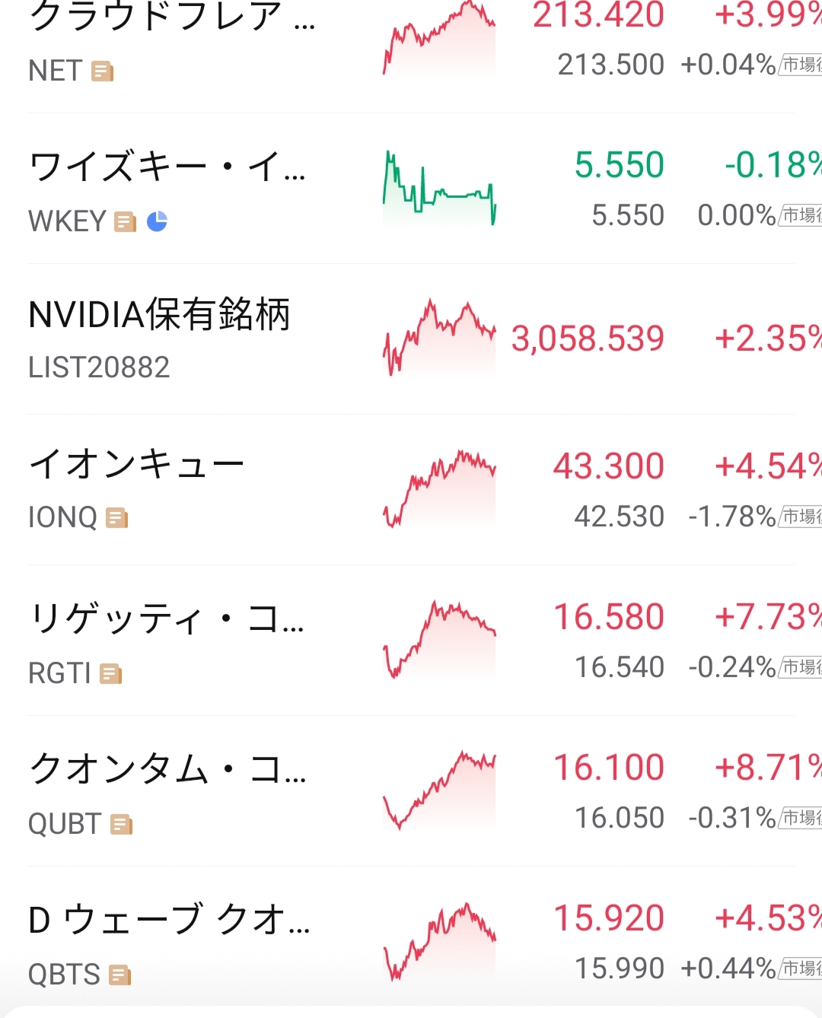Open the IONQ sparkline chart
822x1018 pixels.
[439, 489]
